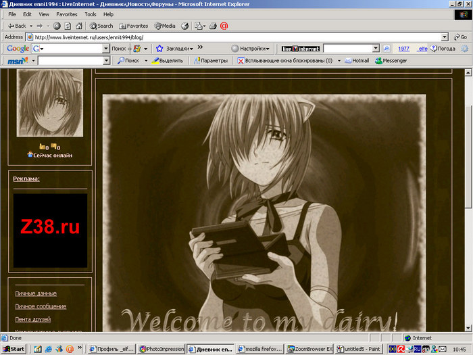The width and height of the screenshot is (473, 355).
Task: Open the Favorites menu in the menu bar
Action: [67, 14]
